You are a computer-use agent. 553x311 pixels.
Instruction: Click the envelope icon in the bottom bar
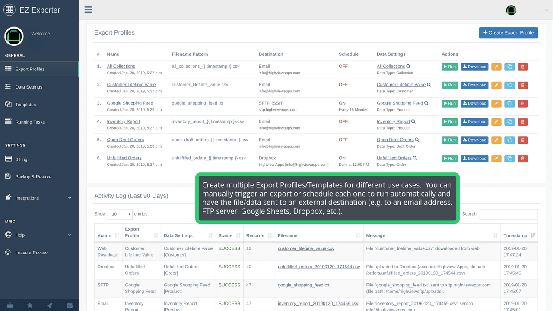[69, 305]
